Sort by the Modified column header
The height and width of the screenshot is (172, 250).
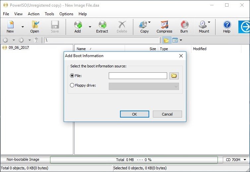point(216,49)
